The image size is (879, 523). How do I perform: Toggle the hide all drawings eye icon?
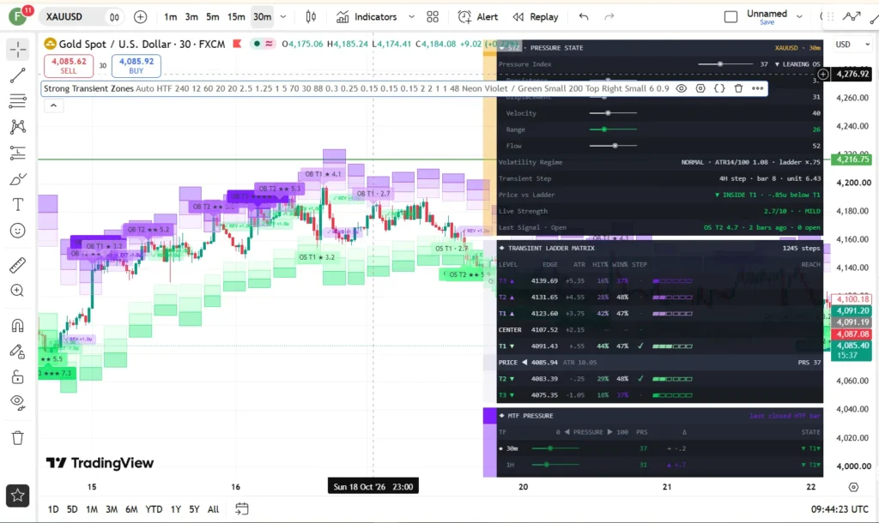point(17,402)
